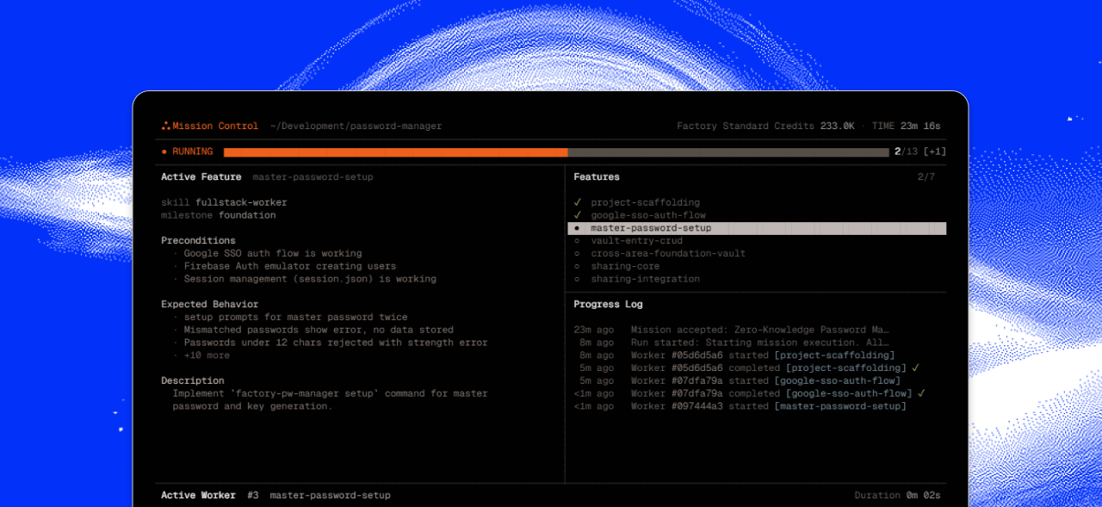Click the completed checkmark after [project-scaffolding] log entry
The image size is (1102, 507).
[x=915, y=368]
